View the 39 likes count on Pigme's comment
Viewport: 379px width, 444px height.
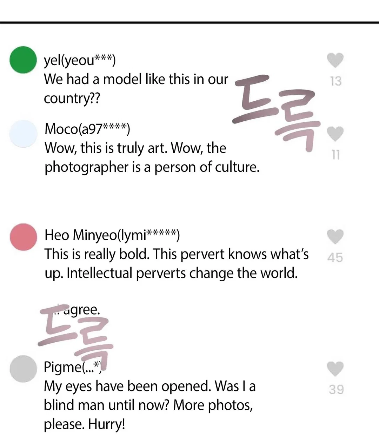click(x=336, y=390)
